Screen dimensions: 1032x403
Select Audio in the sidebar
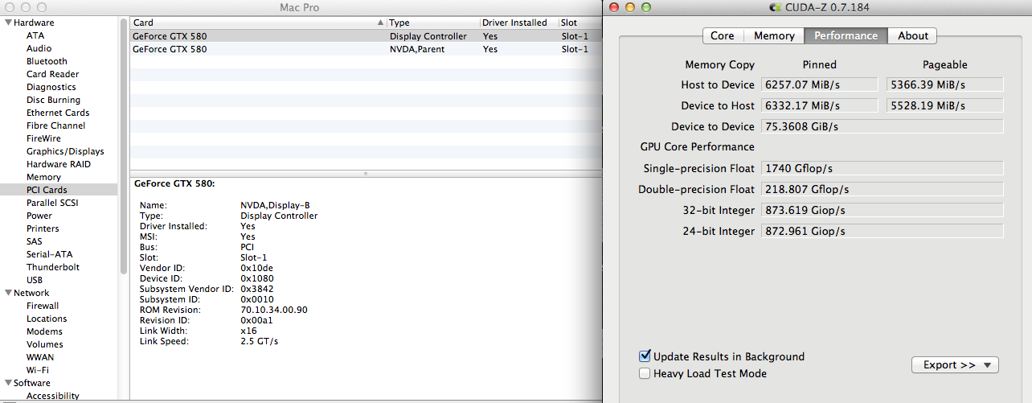point(39,48)
